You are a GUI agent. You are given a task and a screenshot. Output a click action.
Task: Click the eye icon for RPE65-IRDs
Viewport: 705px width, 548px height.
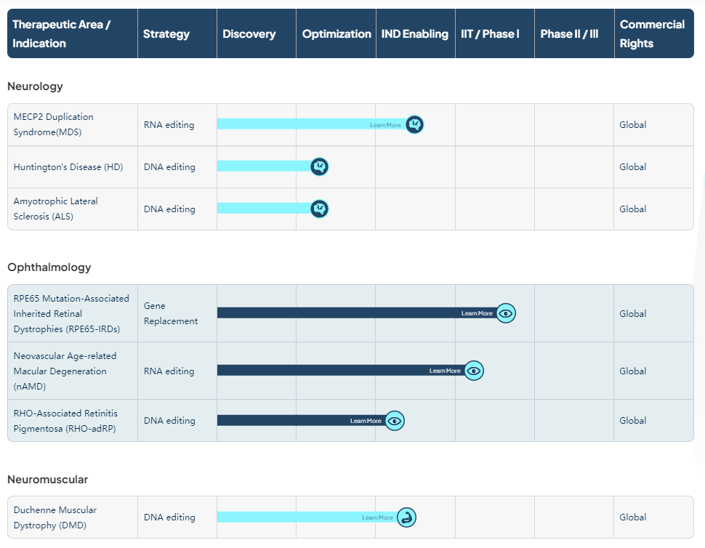coord(507,313)
